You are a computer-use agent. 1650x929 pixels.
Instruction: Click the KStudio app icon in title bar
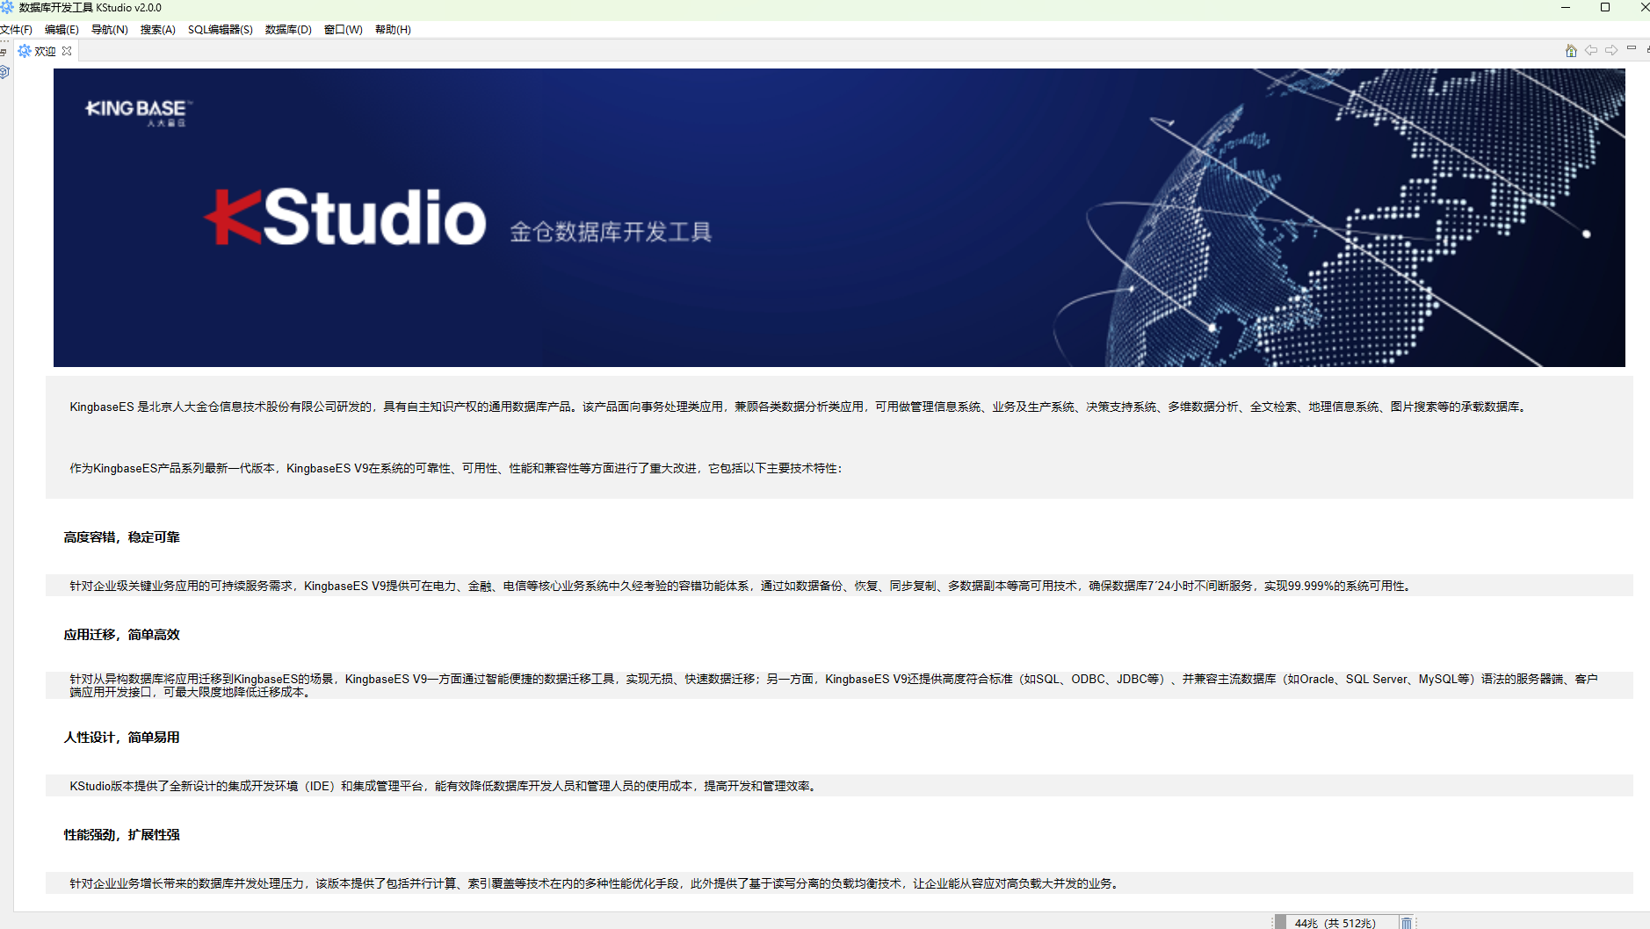tap(8, 7)
